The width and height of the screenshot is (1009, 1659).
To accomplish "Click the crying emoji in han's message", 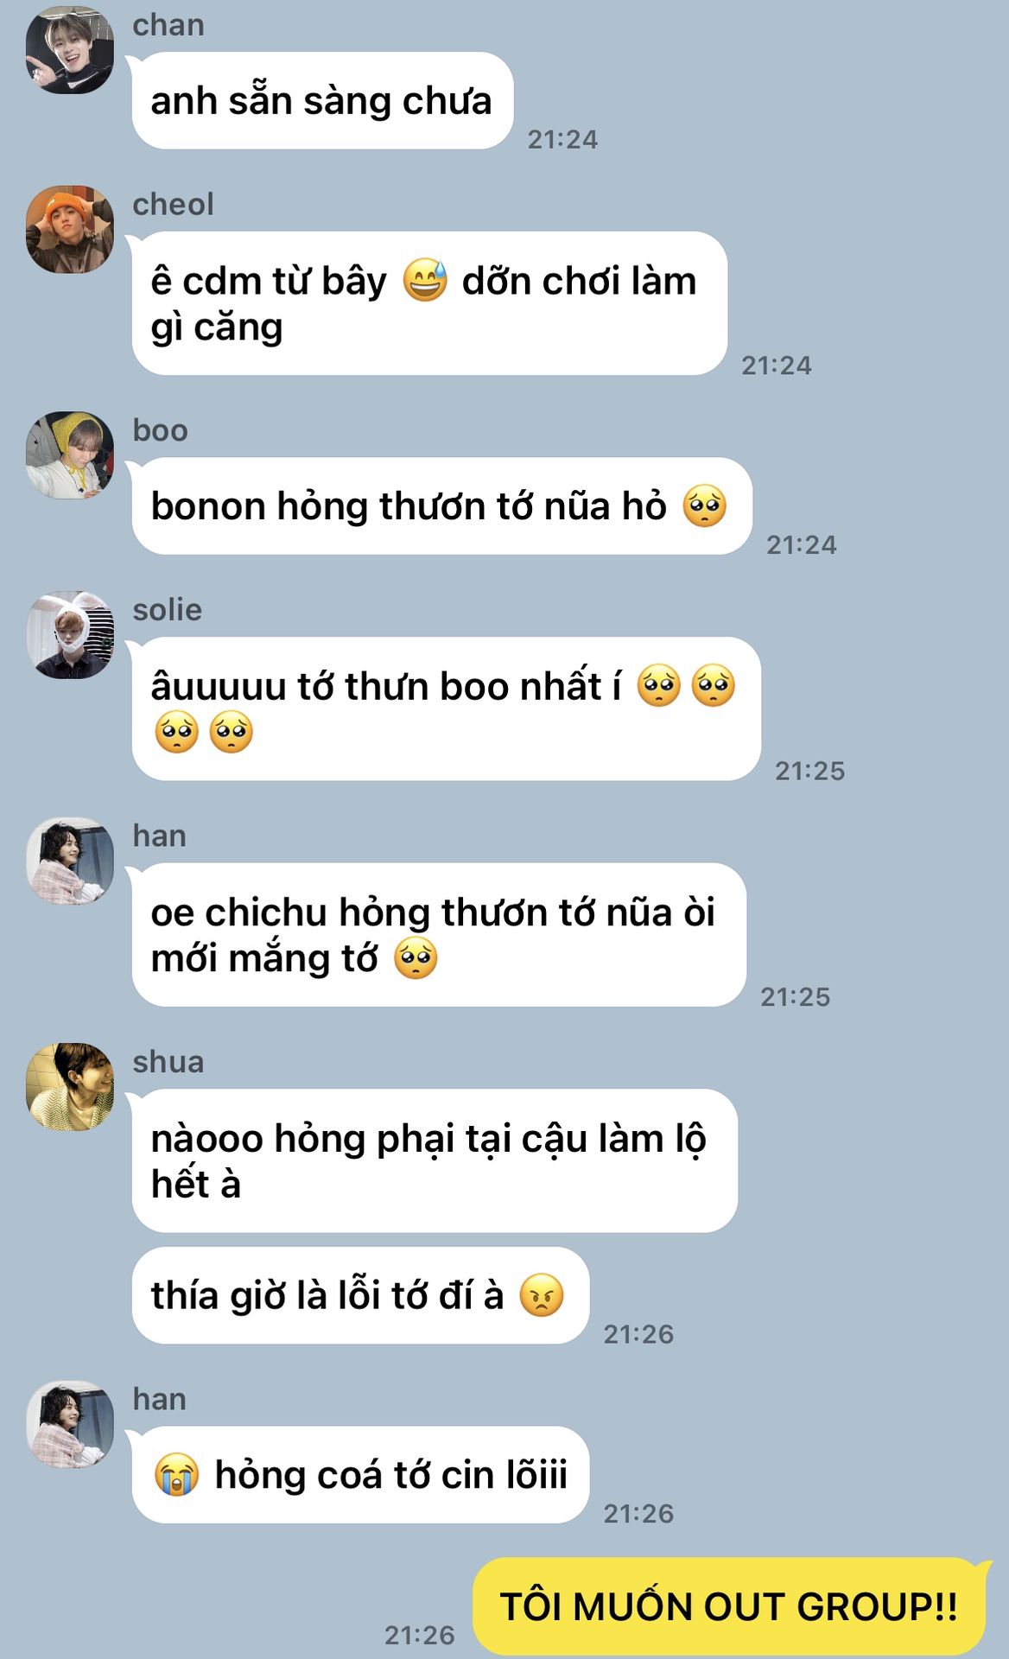I will tap(177, 1474).
